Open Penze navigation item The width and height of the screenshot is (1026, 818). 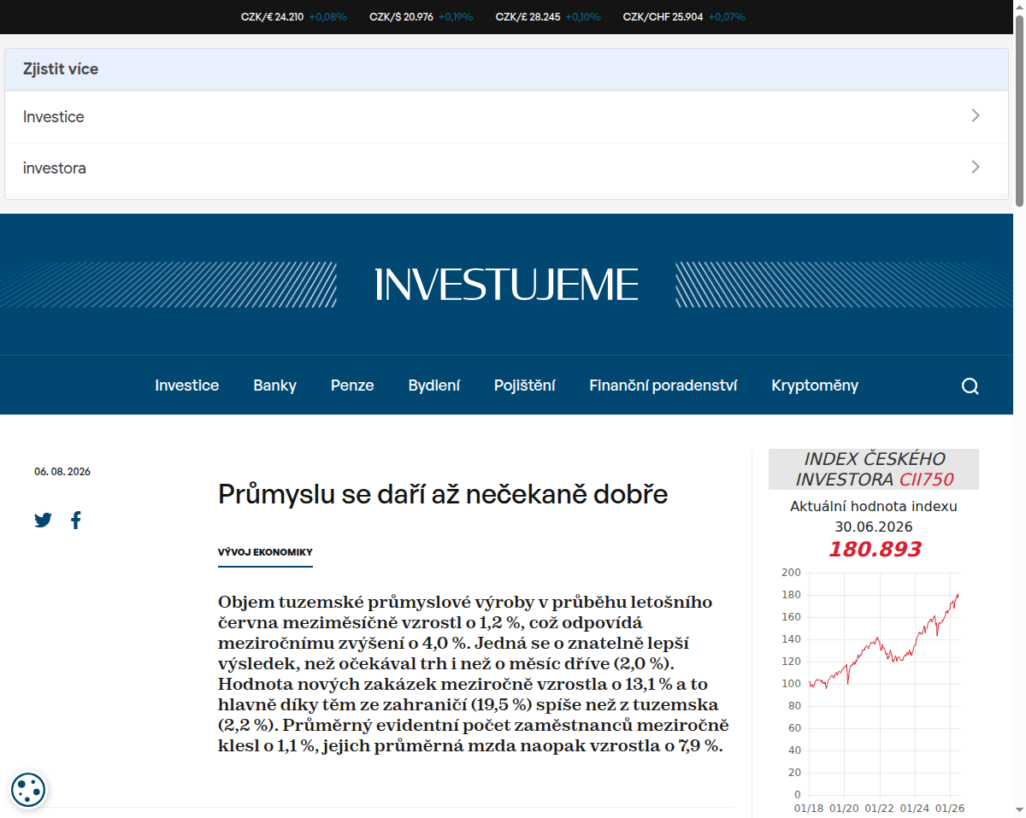coord(352,385)
